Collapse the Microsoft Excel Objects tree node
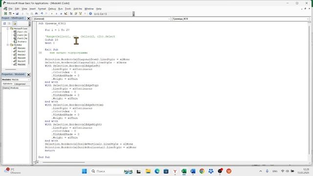This screenshot has height=176, width=313. (8, 28)
